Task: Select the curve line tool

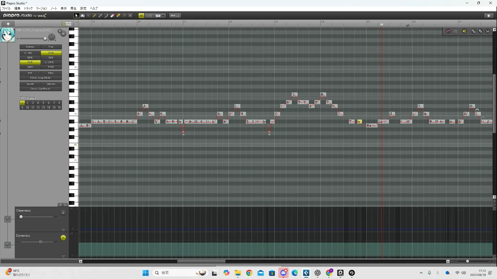Action: 106,16
